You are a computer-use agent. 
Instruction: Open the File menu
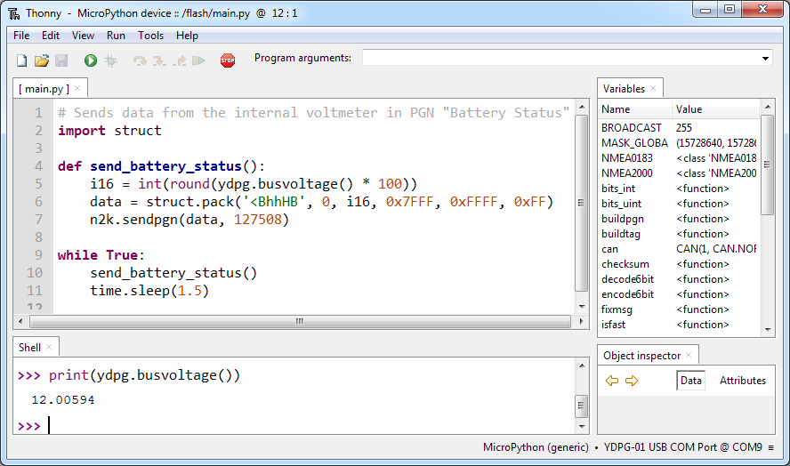point(21,36)
